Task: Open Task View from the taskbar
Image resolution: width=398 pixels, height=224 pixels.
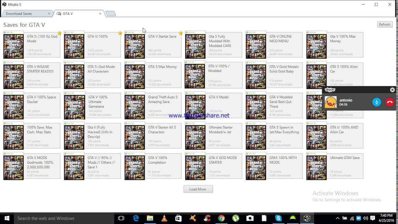Action: tap(121, 218)
